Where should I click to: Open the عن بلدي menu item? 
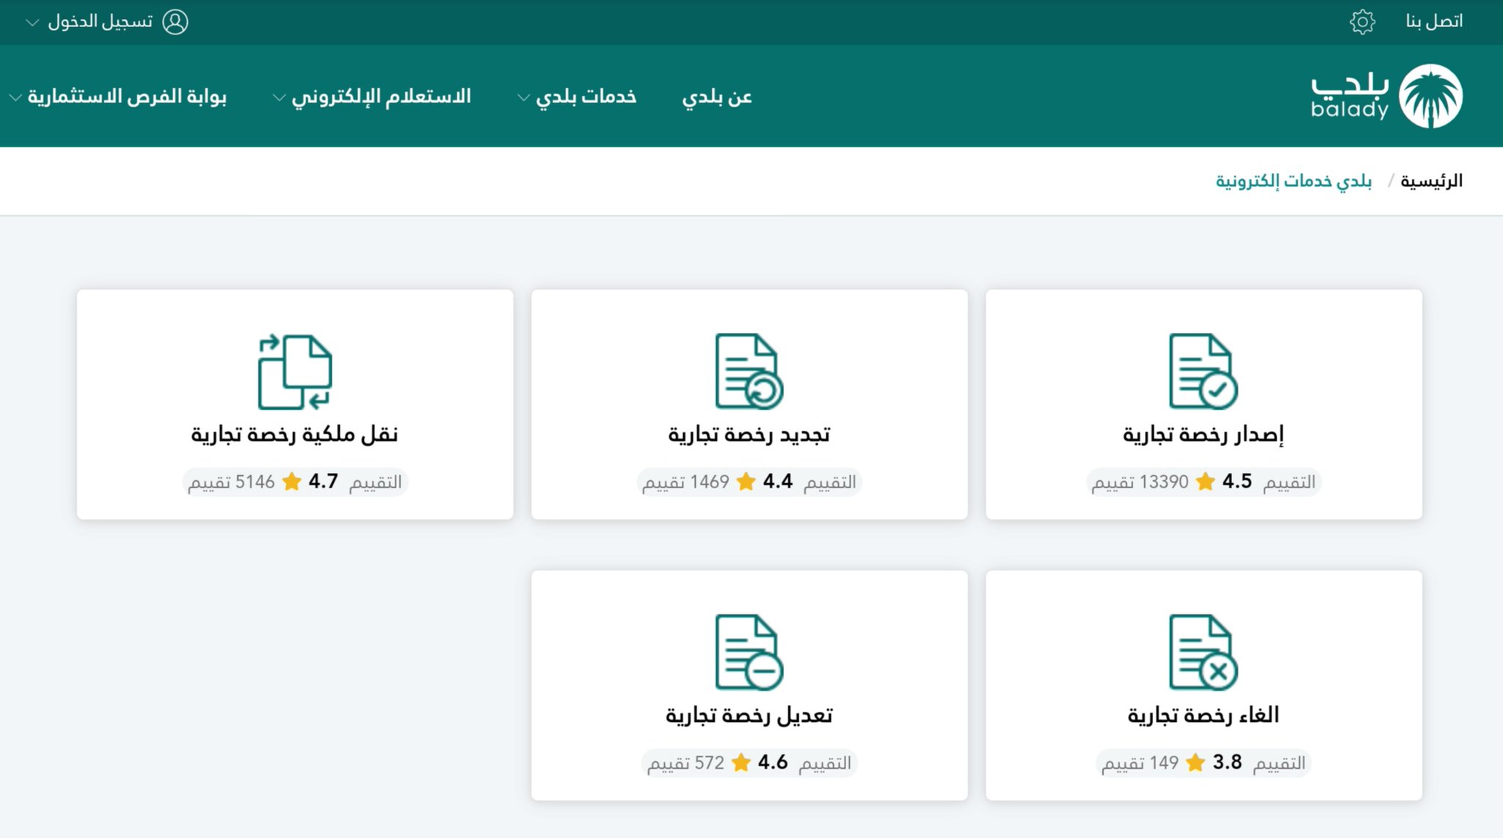tap(716, 97)
